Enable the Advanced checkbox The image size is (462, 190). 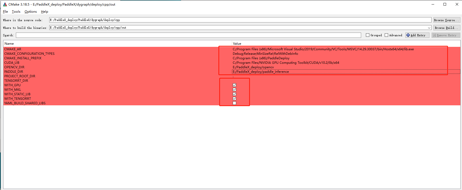coord(386,35)
